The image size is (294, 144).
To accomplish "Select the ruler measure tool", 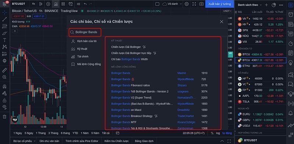I will pos(4,70).
